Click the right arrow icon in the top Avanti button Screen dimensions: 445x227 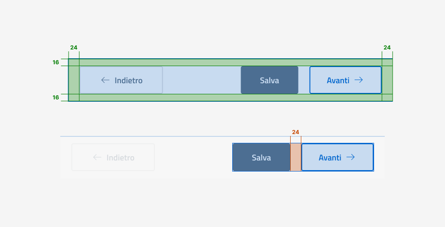point(358,80)
